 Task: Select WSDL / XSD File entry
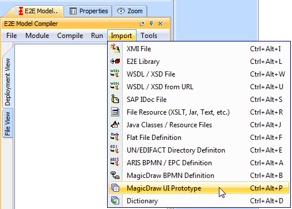[199, 74]
